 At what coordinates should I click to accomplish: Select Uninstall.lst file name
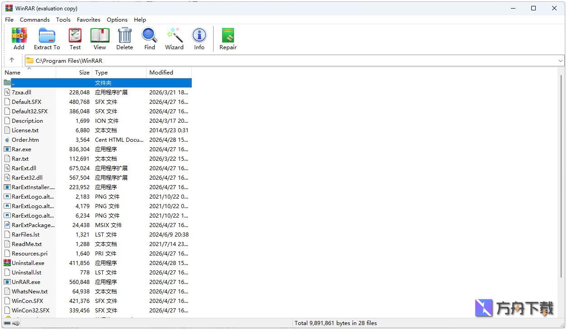click(x=26, y=272)
